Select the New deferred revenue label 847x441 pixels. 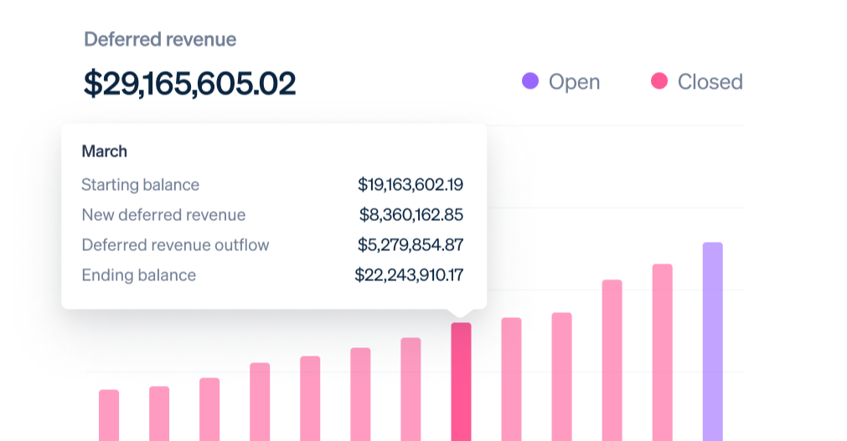click(163, 215)
